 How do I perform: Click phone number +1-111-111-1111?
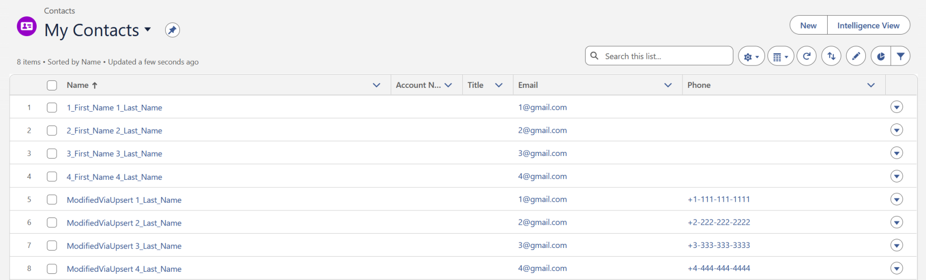(x=719, y=199)
